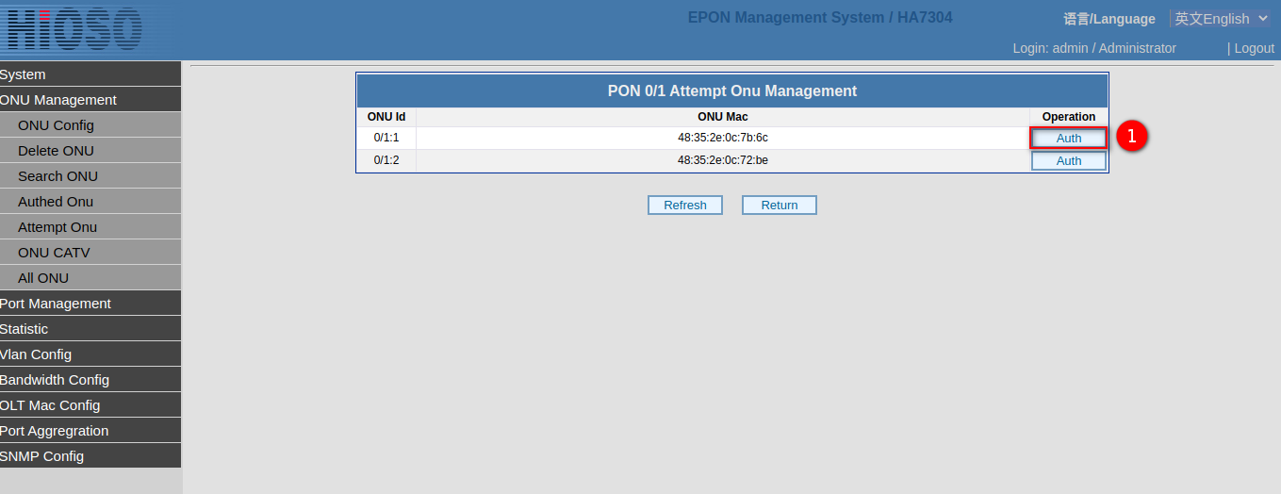
Task: Open the Authed Onu list
Action: [56, 202]
